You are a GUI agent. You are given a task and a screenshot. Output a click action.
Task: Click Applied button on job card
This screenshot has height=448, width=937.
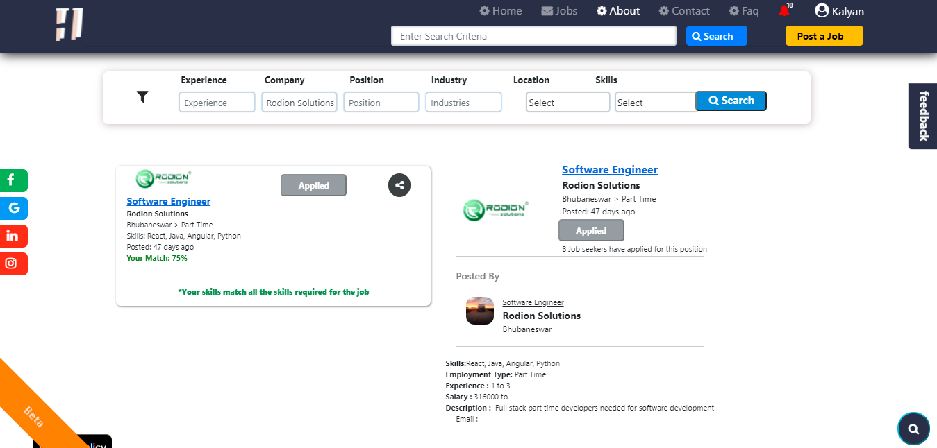point(313,185)
